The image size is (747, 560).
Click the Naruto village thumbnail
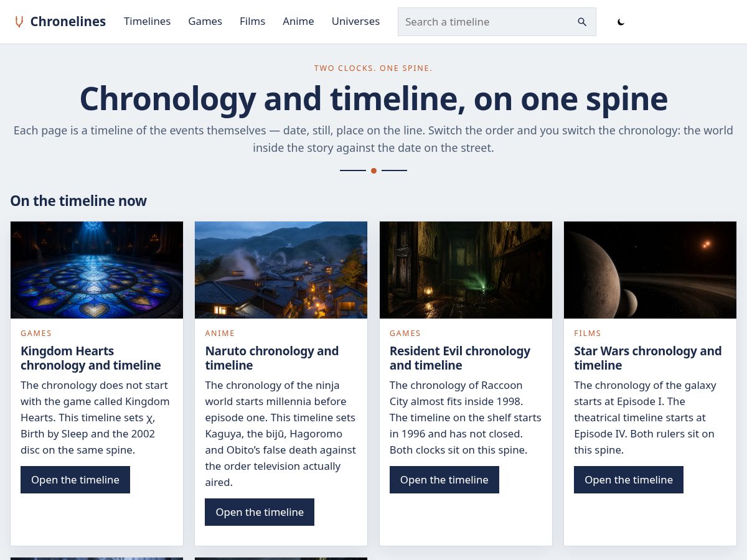coord(281,270)
